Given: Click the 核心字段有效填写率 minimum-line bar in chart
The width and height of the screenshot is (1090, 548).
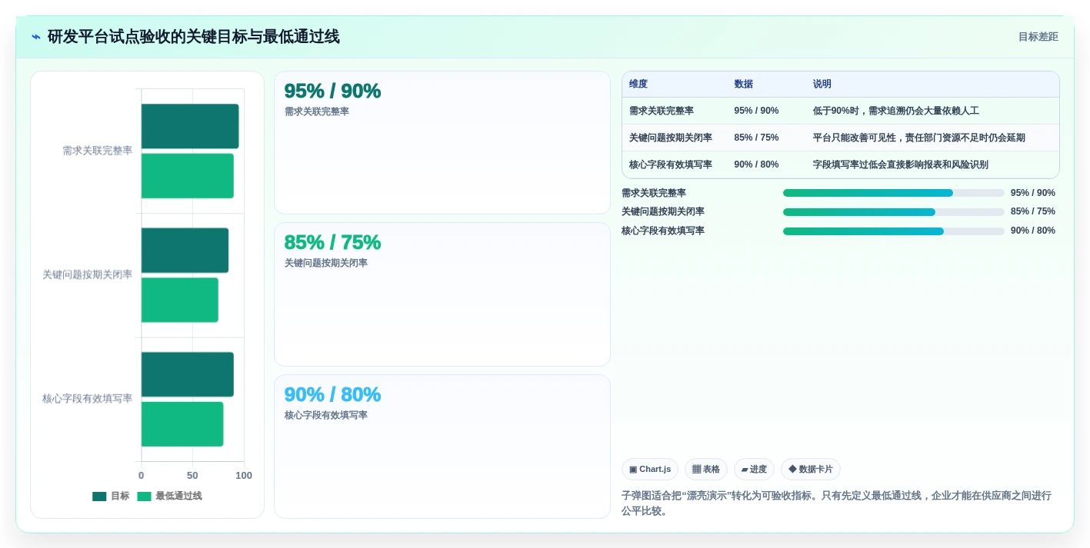Looking at the screenshot, I should click(182, 424).
